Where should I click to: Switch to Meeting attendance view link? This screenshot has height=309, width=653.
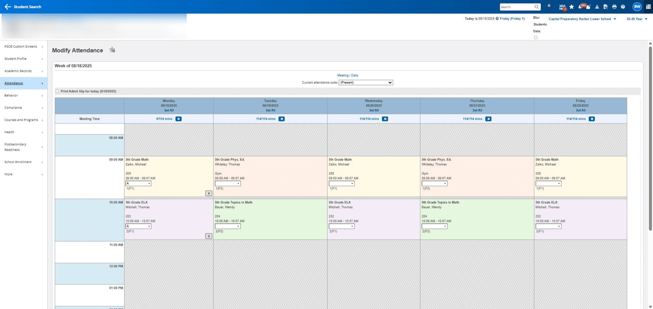pyautogui.click(x=343, y=75)
